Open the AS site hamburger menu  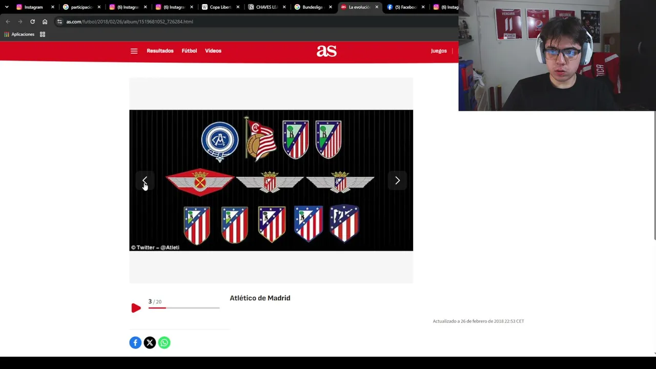134,51
